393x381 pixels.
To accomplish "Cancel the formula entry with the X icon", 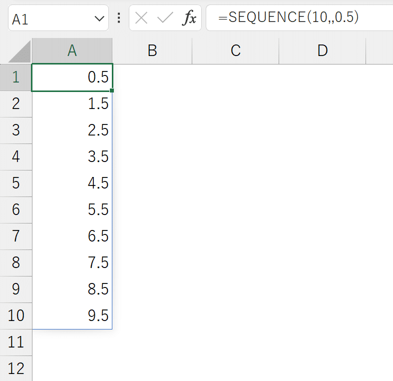I will pos(141,18).
